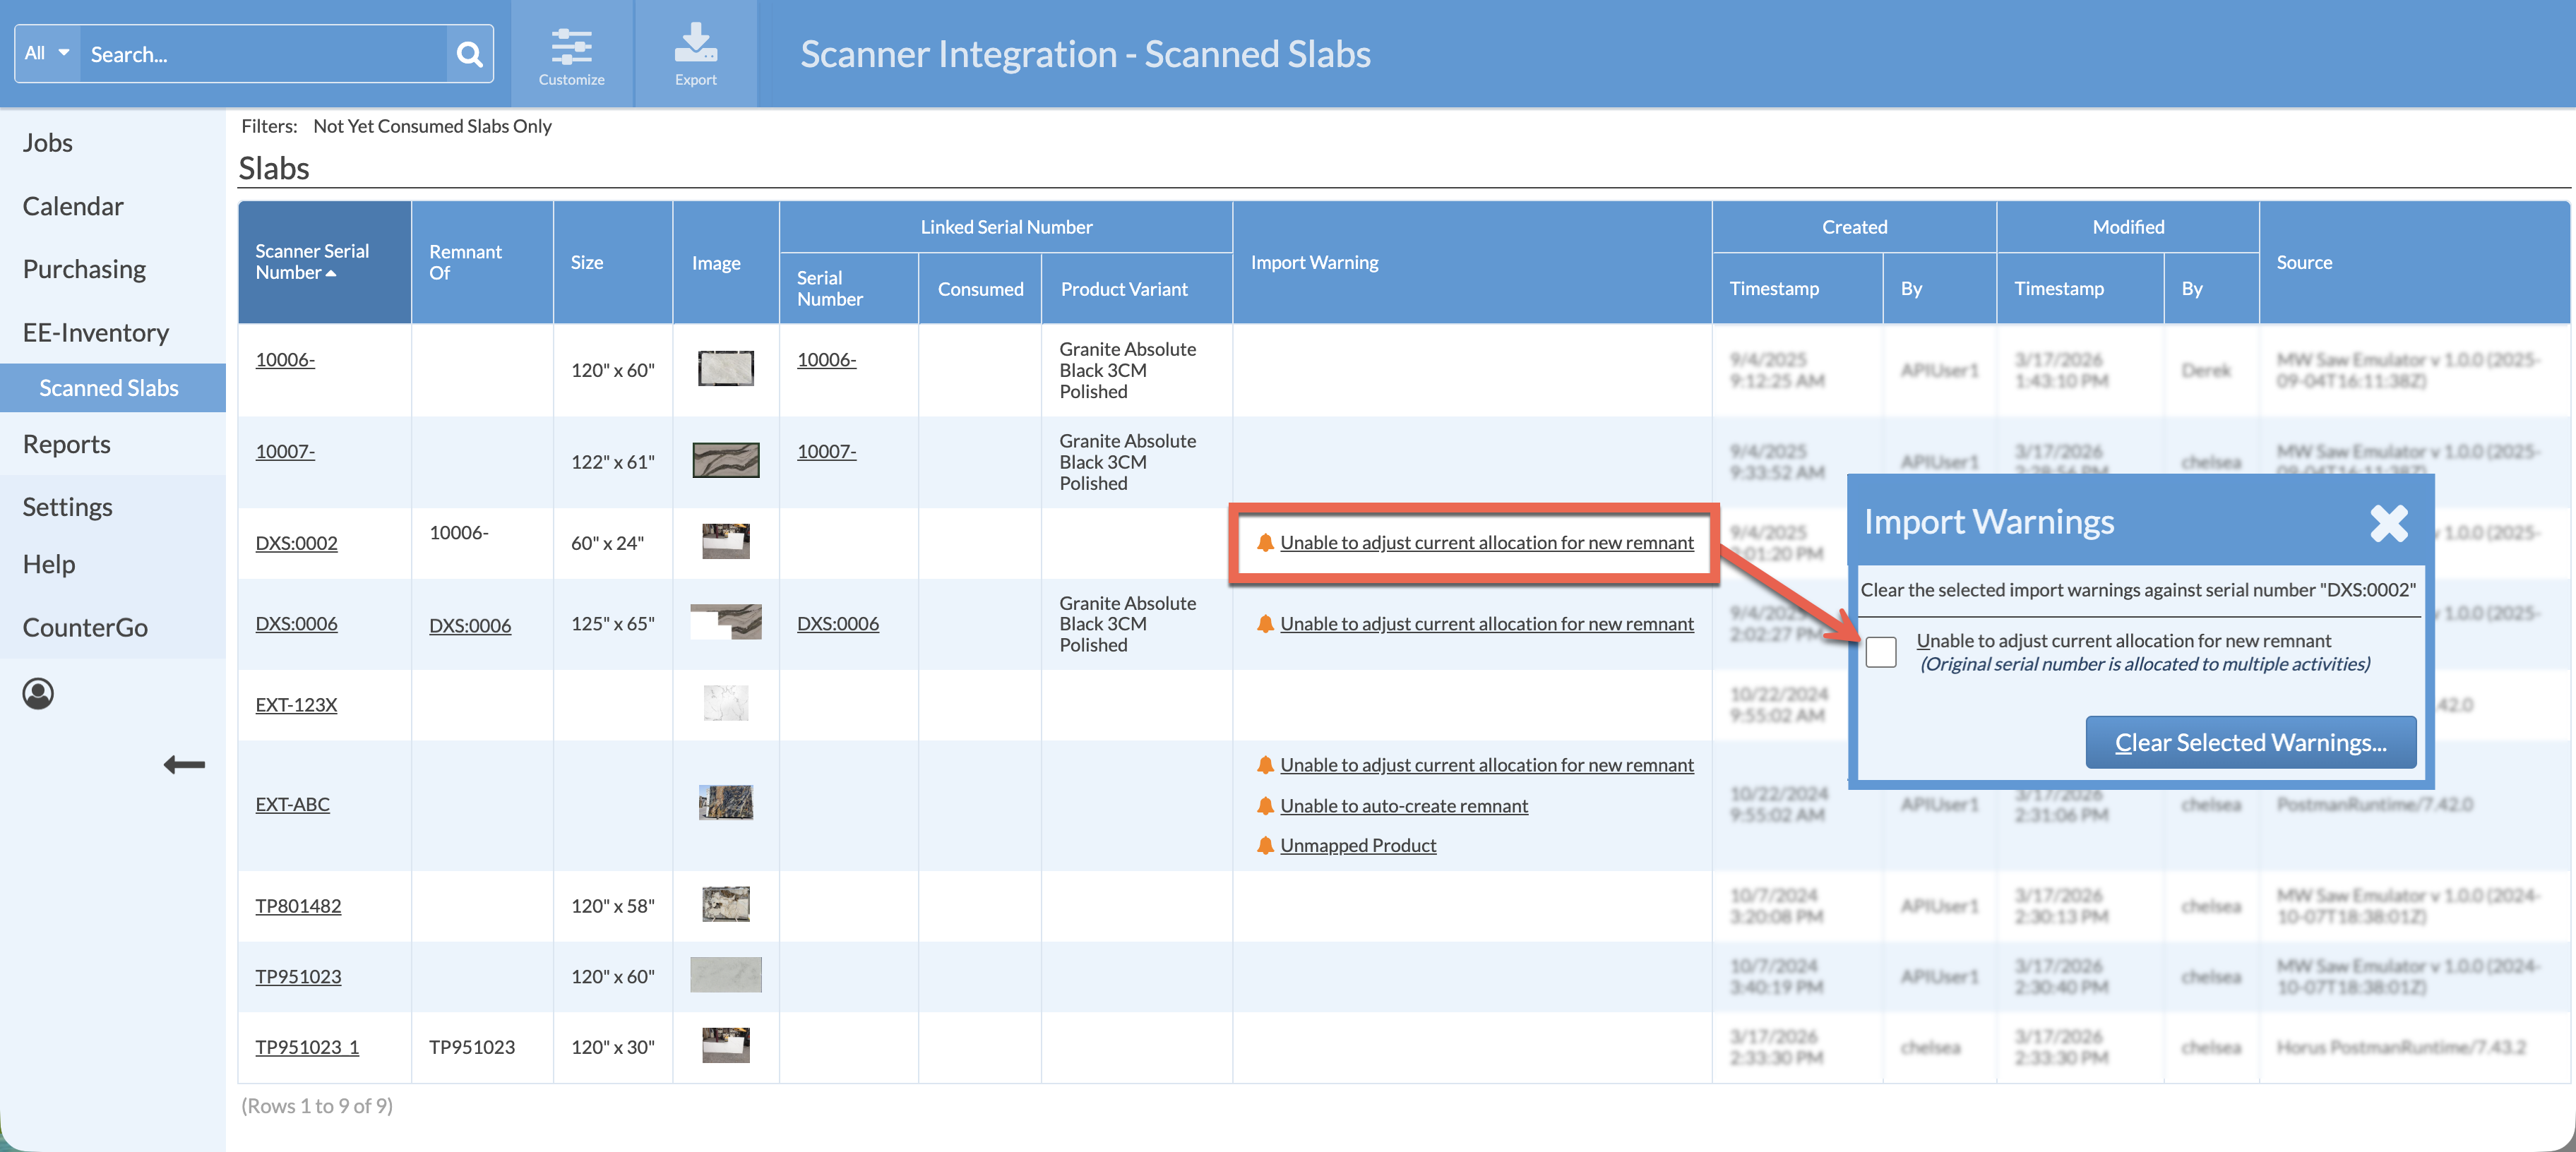Open the All search scope dropdown

pos(45,53)
